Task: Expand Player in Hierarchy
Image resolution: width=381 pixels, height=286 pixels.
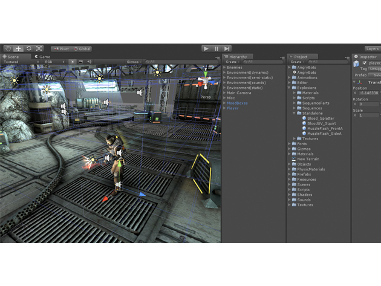Action: (x=224, y=108)
